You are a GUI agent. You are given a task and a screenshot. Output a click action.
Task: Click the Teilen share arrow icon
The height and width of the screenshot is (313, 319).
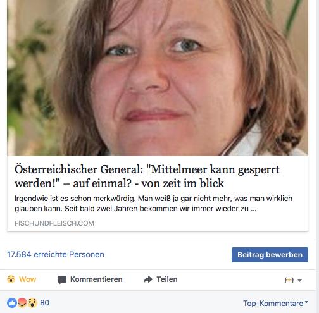[x=148, y=279]
